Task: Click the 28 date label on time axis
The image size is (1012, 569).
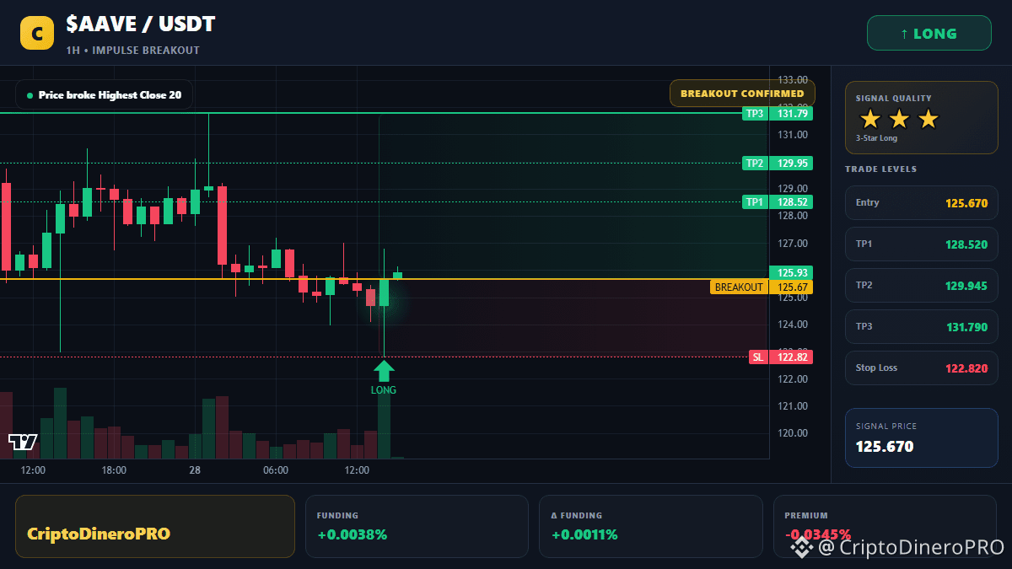Action: click(x=195, y=470)
